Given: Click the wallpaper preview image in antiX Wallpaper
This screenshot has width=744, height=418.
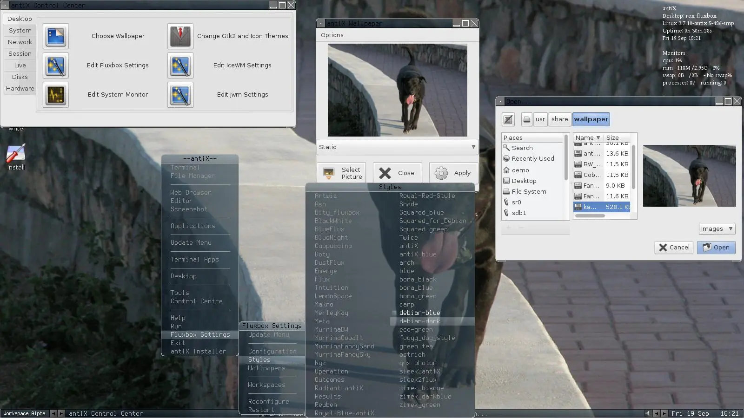Looking at the screenshot, I should (x=397, y=90).
